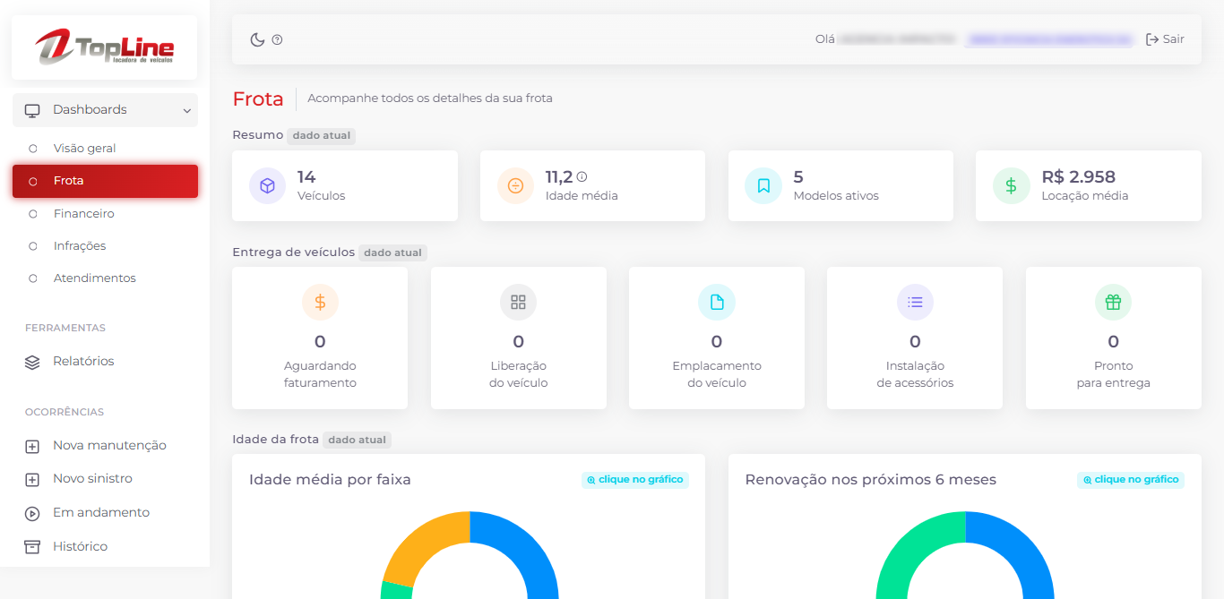Click the Veículos cube icon
Image resolution: width=1224 pixels, height=599 pixels.
(267, 186)
